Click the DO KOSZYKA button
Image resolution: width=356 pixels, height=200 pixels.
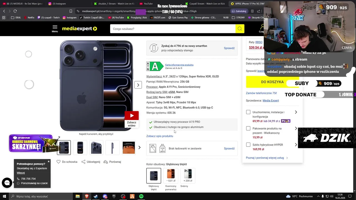pos(272,82)
